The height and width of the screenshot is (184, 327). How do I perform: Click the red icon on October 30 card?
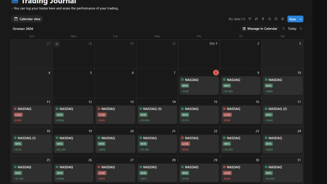click(x=224, y=167)
